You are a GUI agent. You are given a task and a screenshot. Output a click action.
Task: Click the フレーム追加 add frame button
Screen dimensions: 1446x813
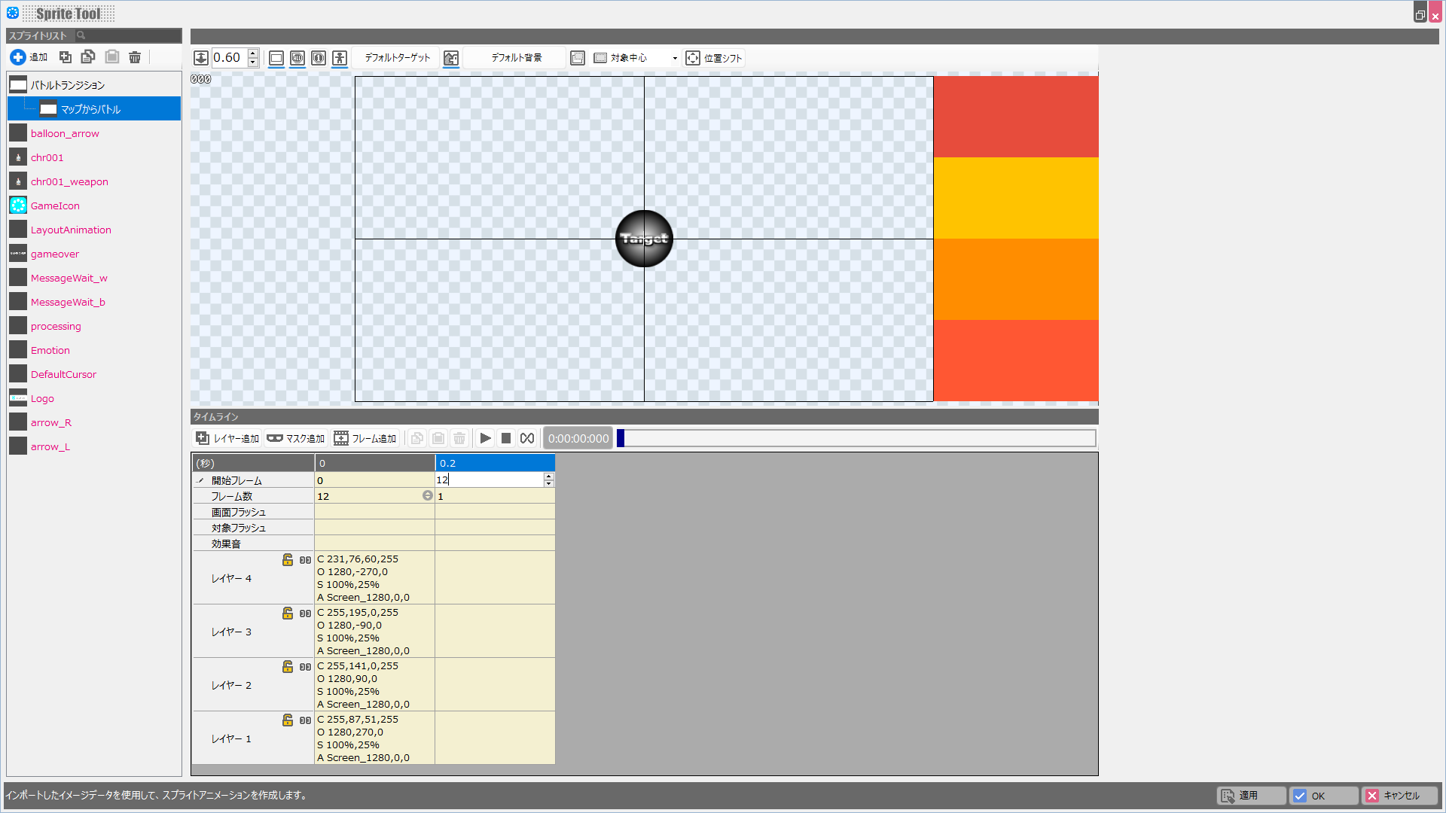point(366,438)
